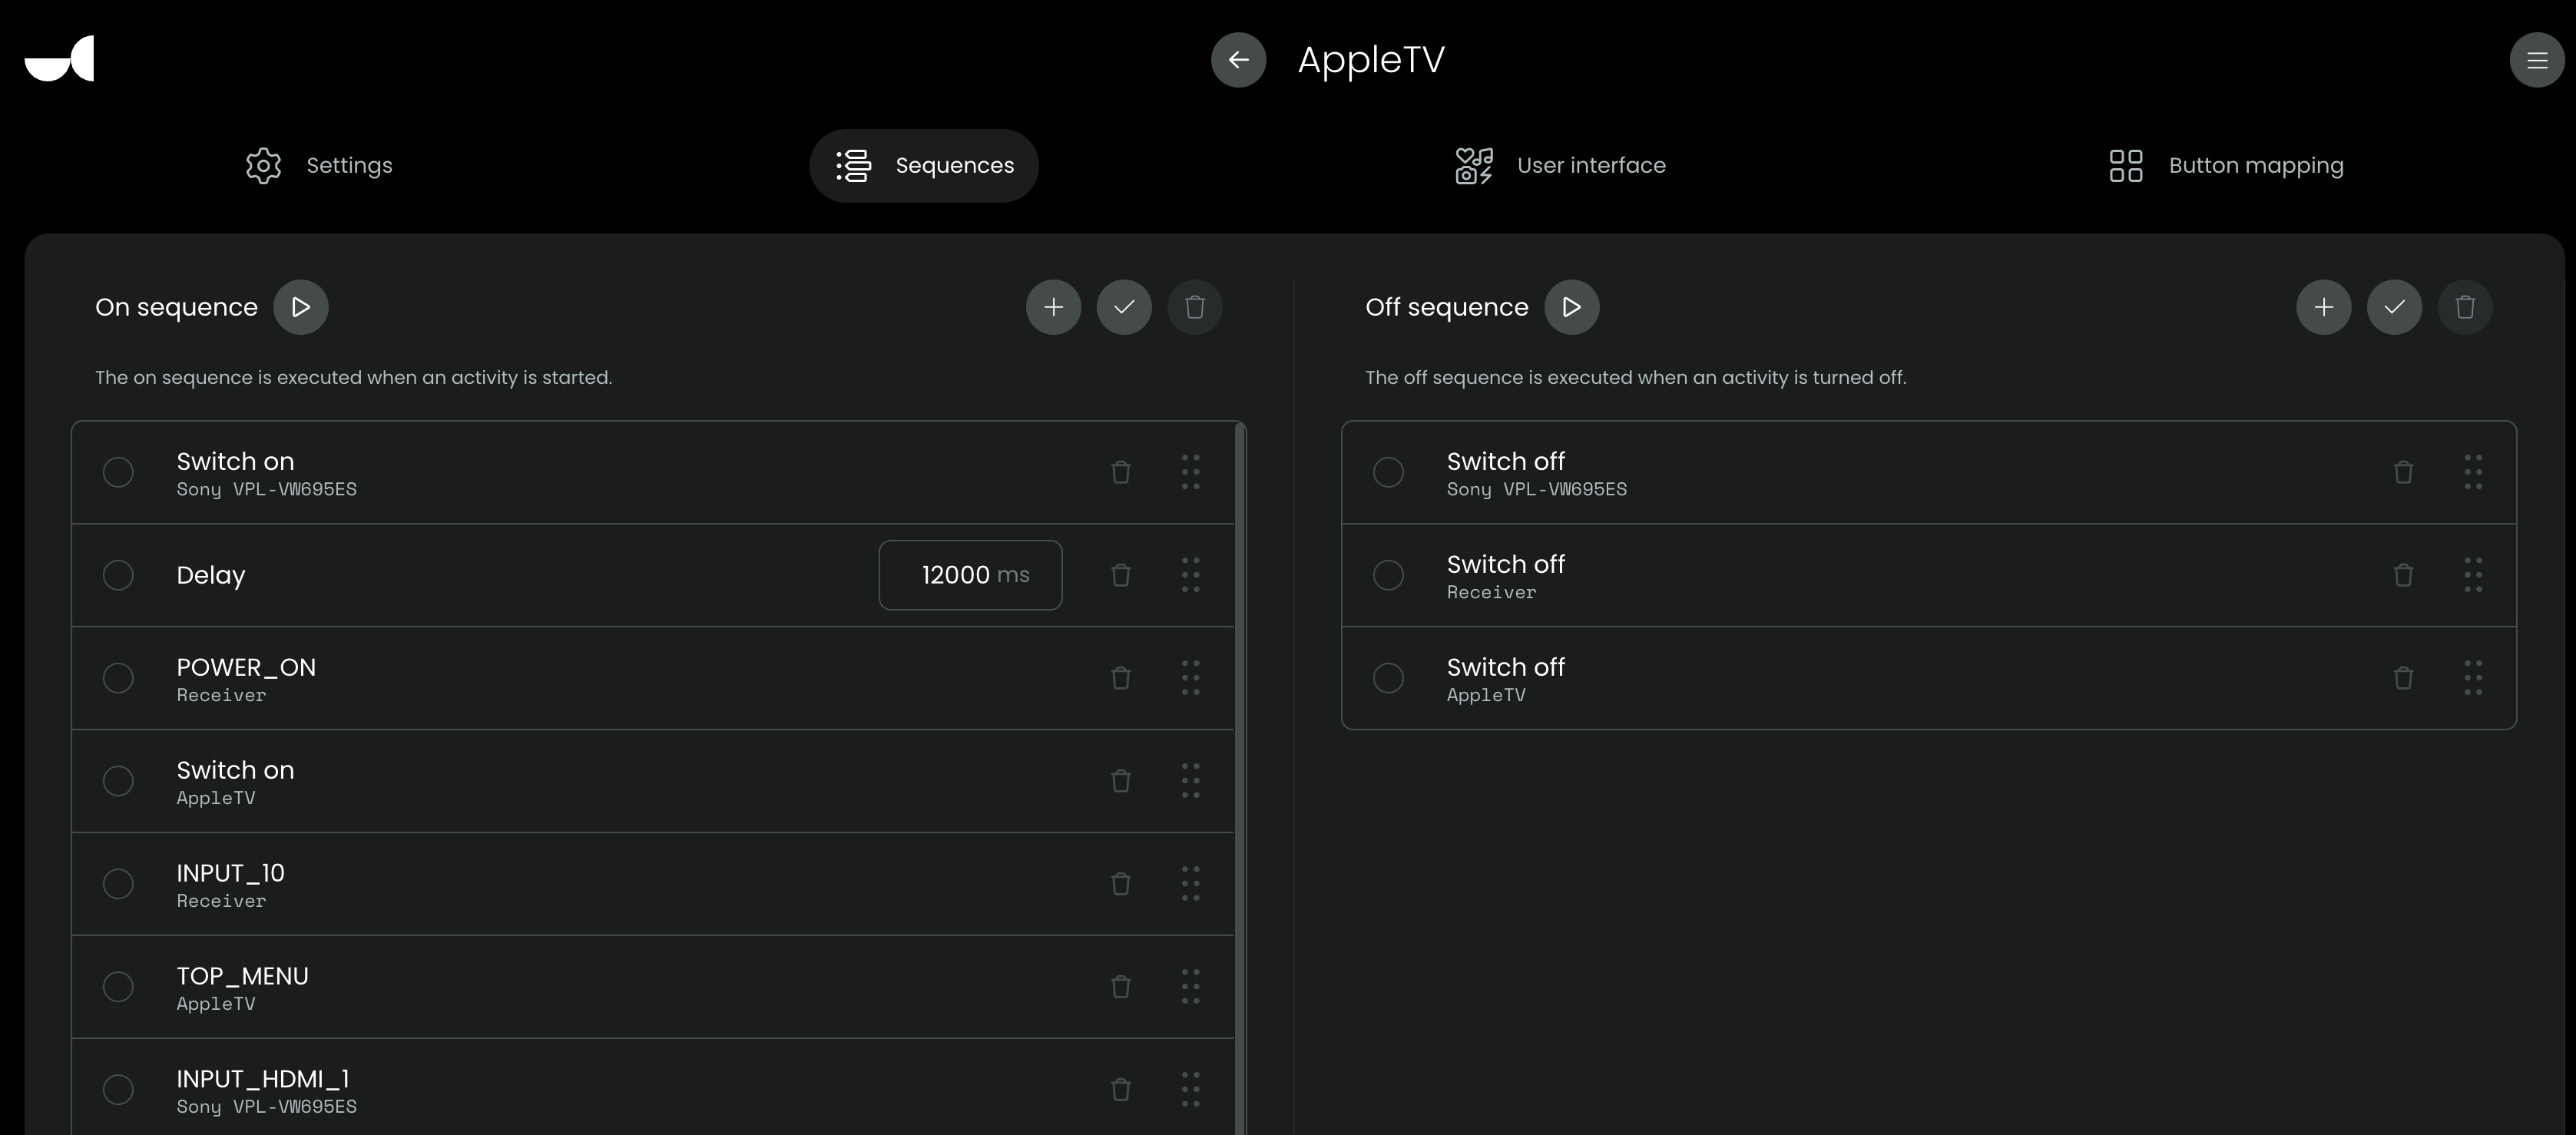Grab the Switch off AppleTV drag handle
The image size is (2576, 1135).
tap(2473, 678)
